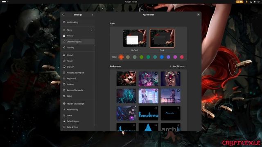Image resolution: width=262 pixels, height=147 pixels.
Task: Open Accessibility settings
Action: point(78,109)
